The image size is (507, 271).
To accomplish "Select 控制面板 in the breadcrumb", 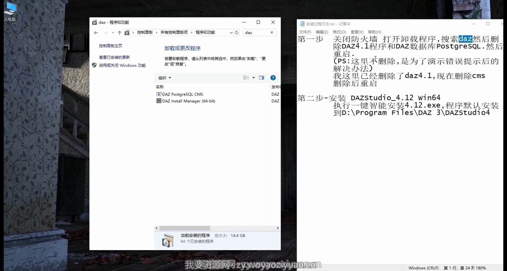I will coord(145,32).
